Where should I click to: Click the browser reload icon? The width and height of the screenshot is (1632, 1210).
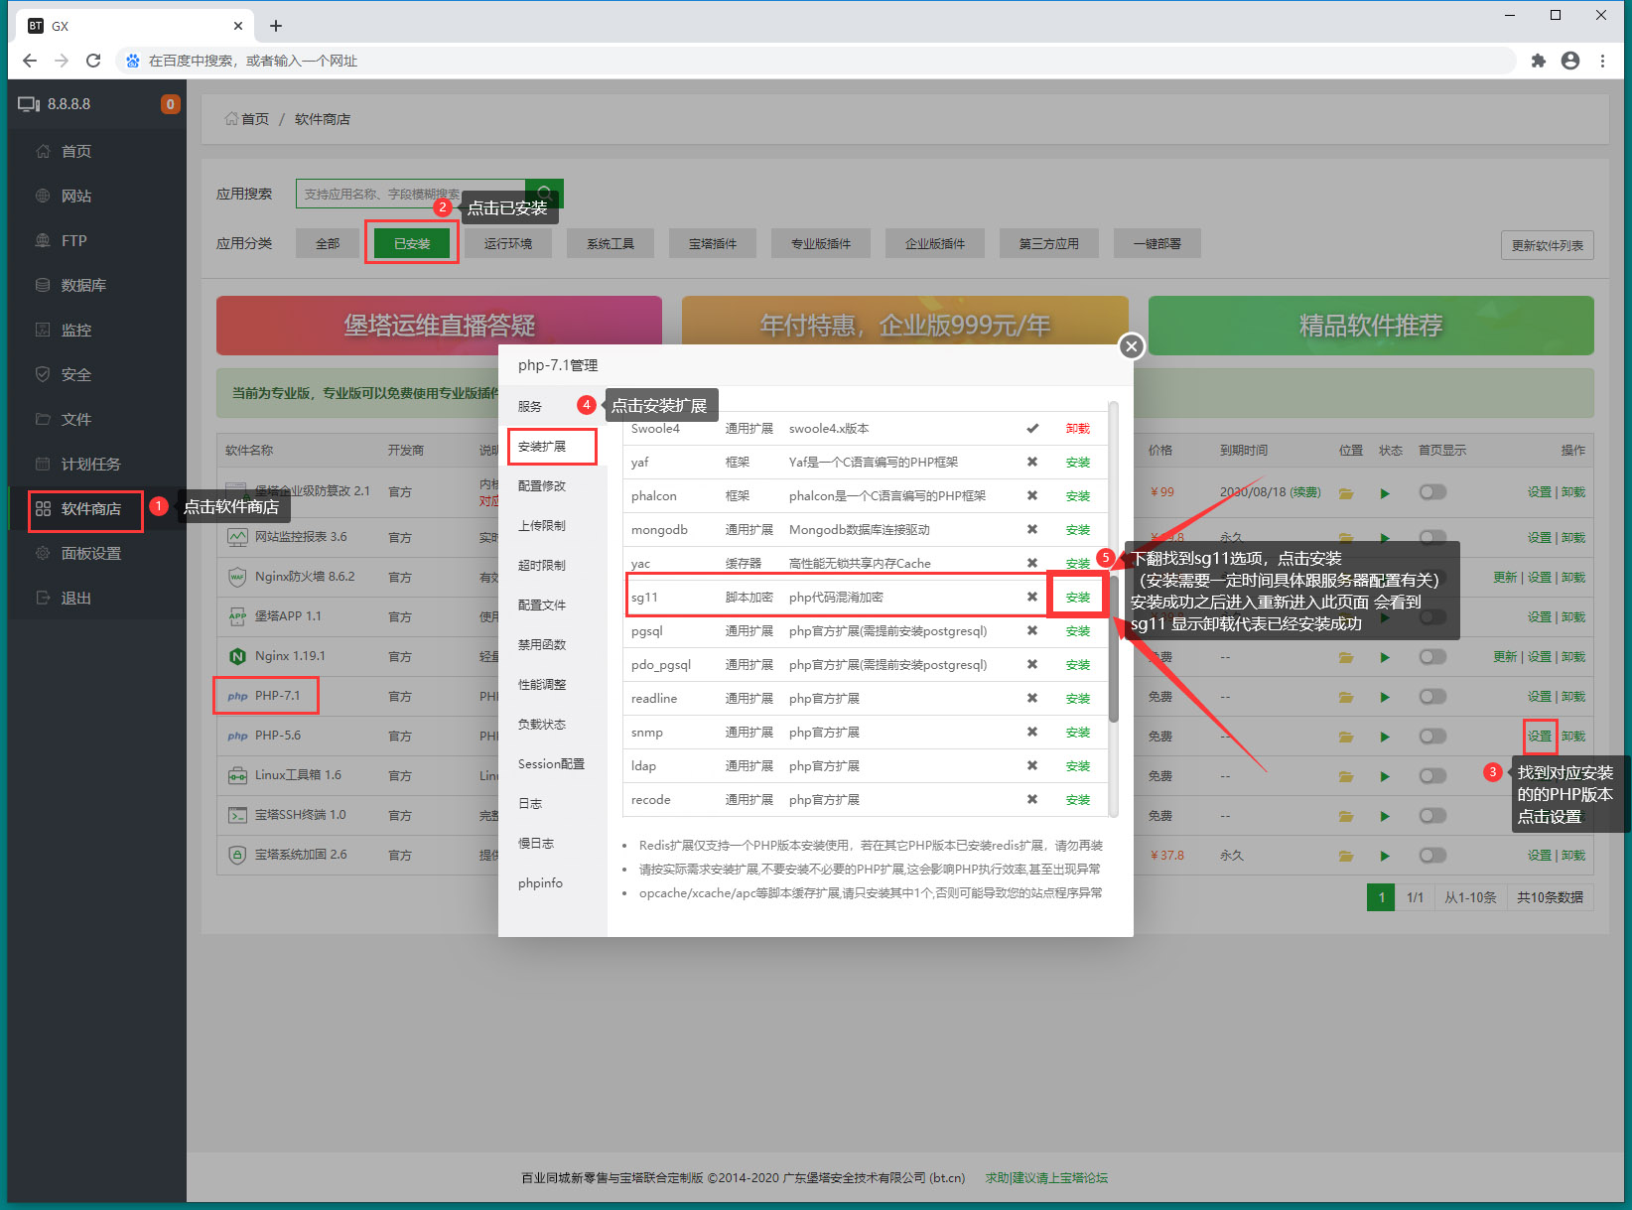pyautogui.click(x=93, y=61)
